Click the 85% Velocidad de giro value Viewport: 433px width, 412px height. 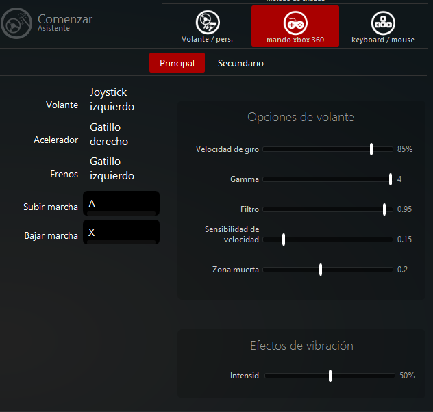pos(405,149)
